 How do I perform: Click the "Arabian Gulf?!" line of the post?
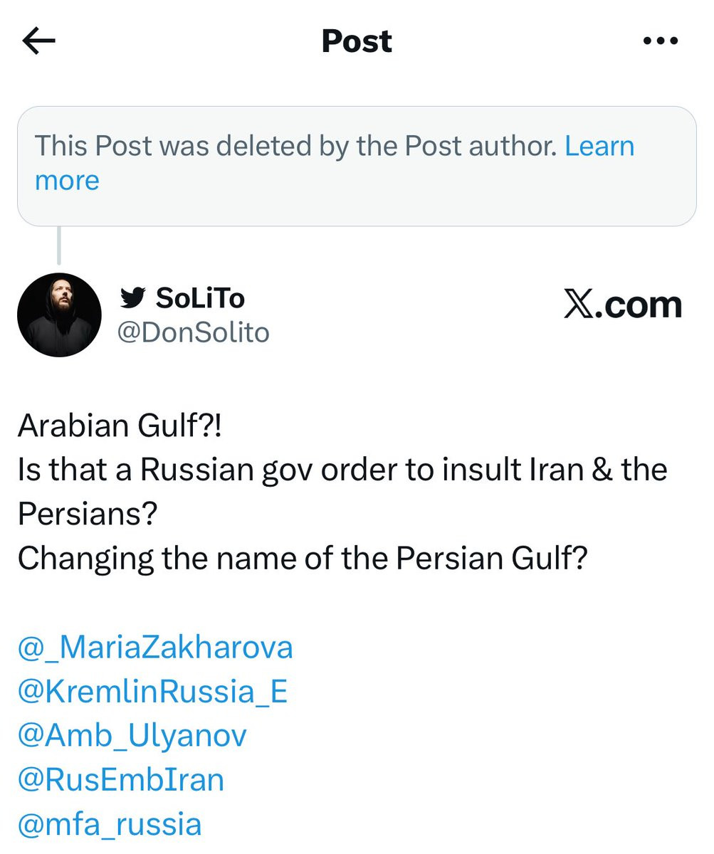[x=120, y=426]
